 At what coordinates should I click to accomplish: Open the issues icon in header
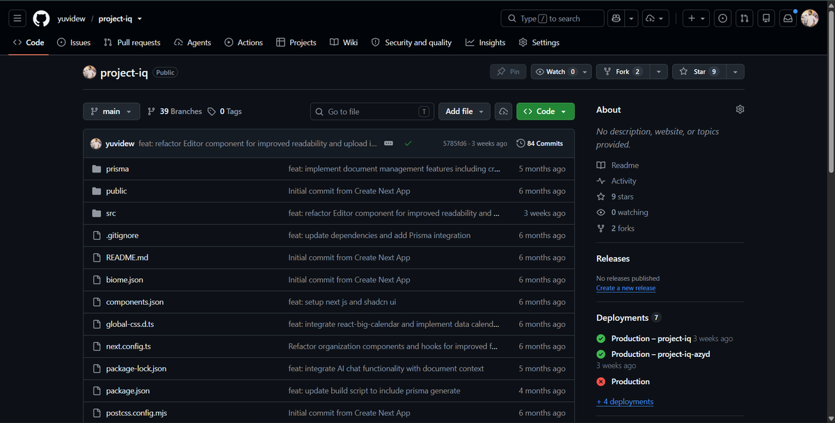pyautogui.click(x=723, y=19)
